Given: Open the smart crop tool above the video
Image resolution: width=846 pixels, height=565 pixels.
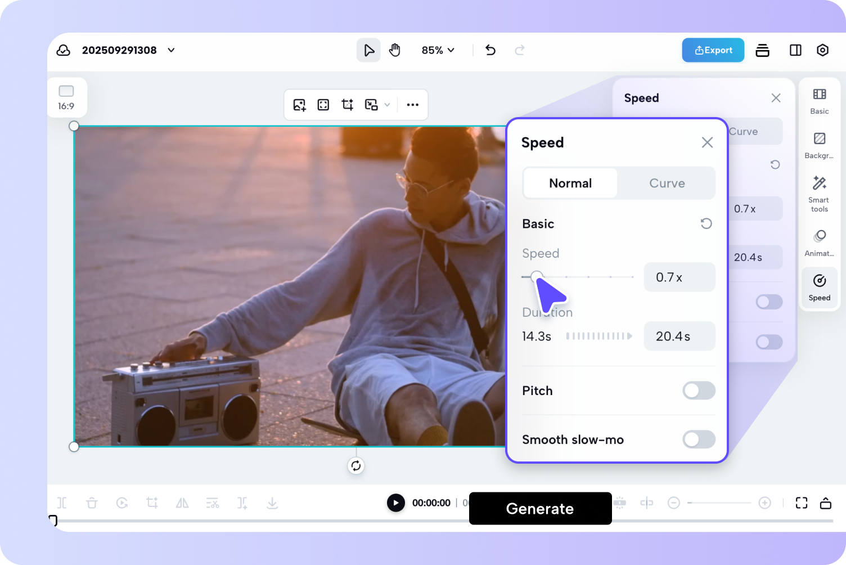Looking at the screenshot, I should pos(347,105).
